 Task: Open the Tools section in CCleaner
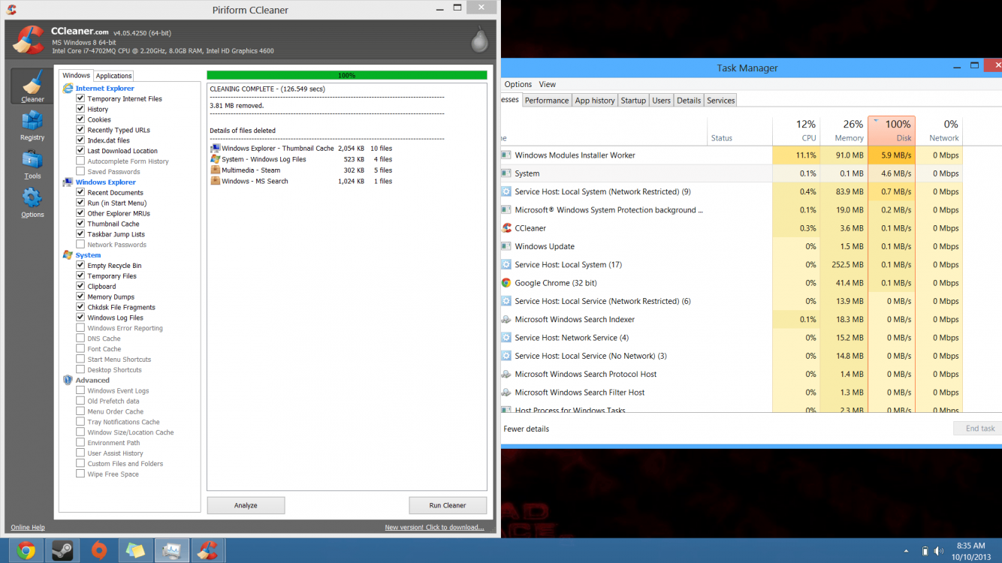click(x=32, y=164)
